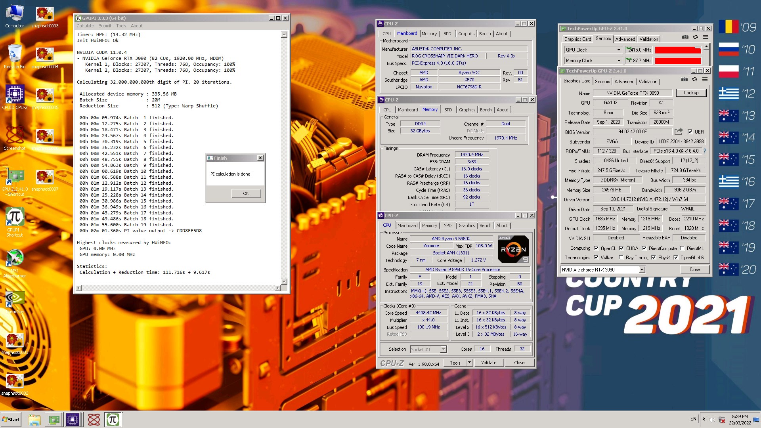Launch the MSI Afterburner desktop icon
Viewport: 761px width, 428px height.
pos(15,264)
